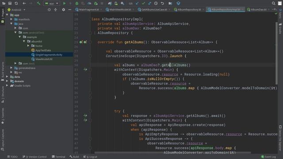Click the Search Everywhere magnifier icon
This screenshot has width=283, height=159.
(273, 3)
